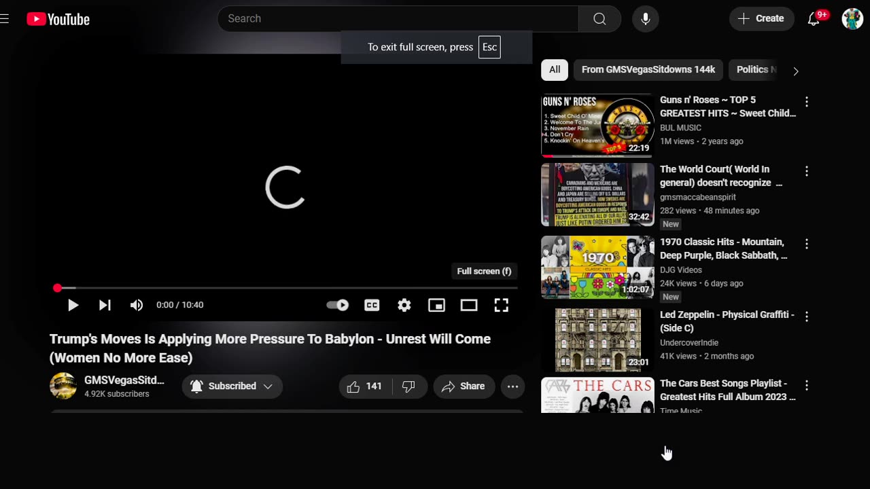Open GMSVegasSitdowns channel avatar
Image resolution: width=870 pixels, height=489 pixels.
(63, 386)
